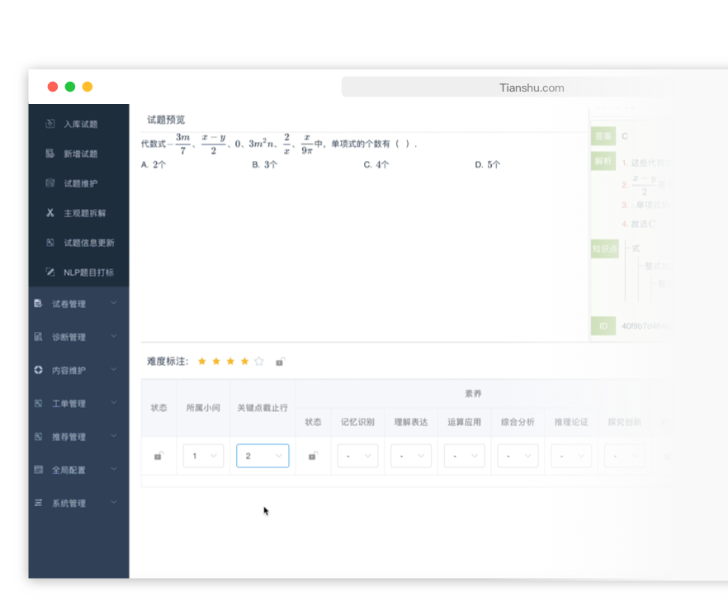728x601 pixels.
Task: Click the 新增试题 icon in sidebar
Action: tap(50, 154)
